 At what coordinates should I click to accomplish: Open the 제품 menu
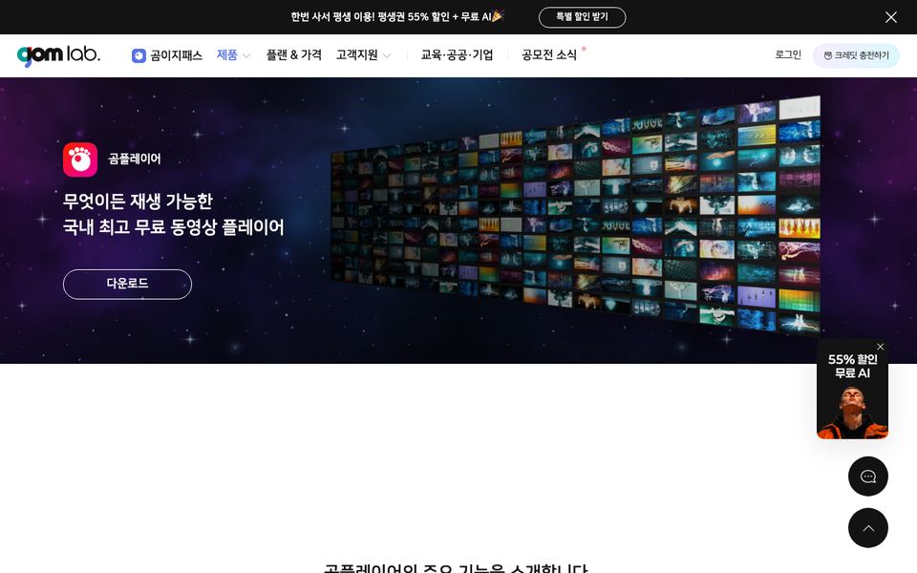point(227,55)
